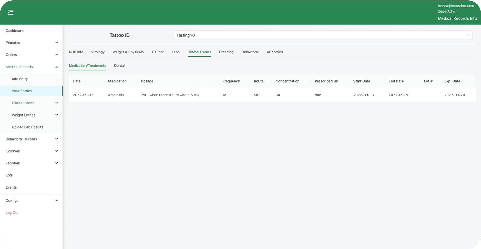Open the Tattoo ID dropdown

point(323,35)
